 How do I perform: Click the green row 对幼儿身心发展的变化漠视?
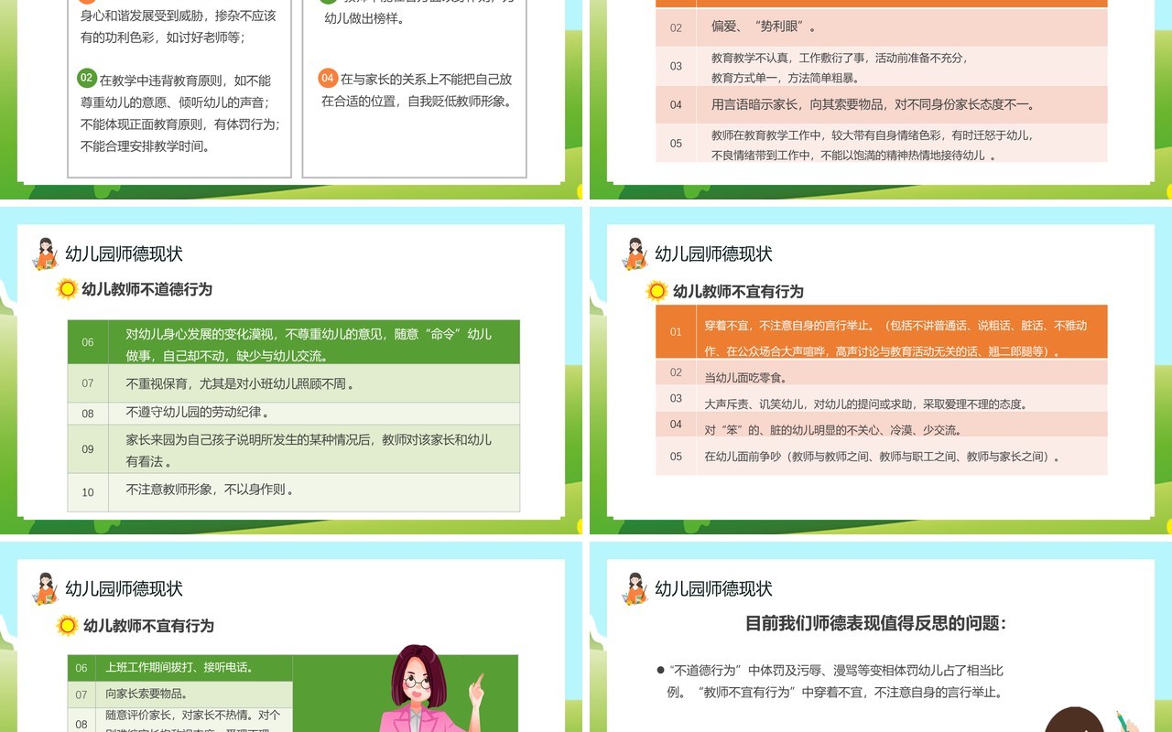point(294,342)
